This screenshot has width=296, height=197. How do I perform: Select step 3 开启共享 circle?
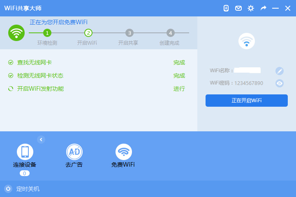[129, 33]
